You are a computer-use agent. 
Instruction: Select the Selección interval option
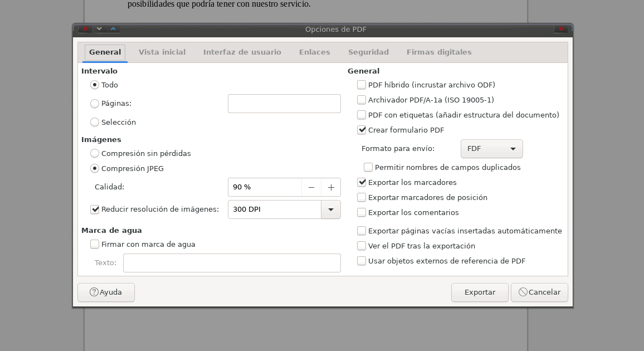click(x=95, y=122)
